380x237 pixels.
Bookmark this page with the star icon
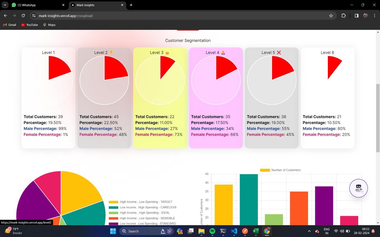click(331, 16)
